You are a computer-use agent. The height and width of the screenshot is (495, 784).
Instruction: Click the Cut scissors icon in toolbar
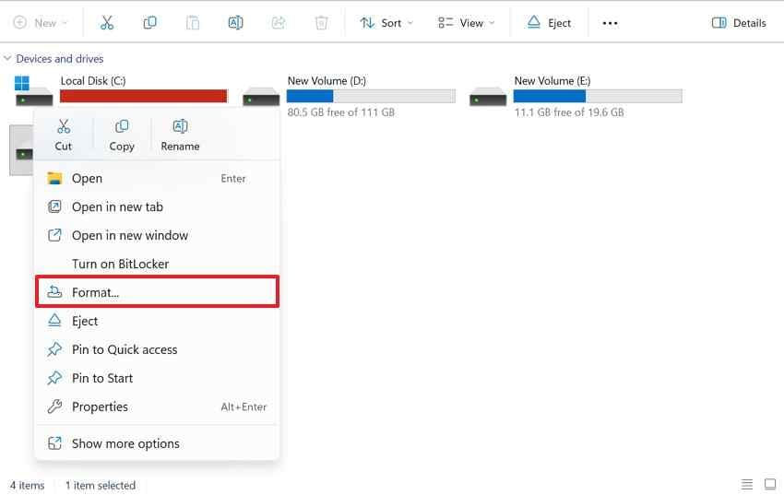107,23
